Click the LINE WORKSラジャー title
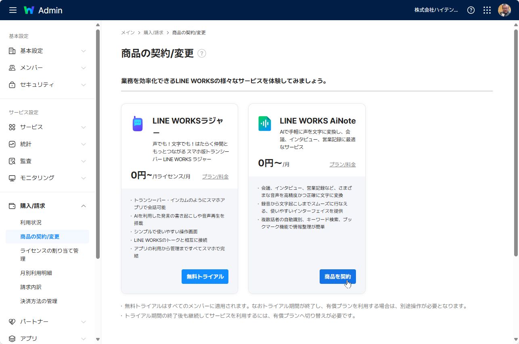This screenshot has height=344, width=519. click(188, 127)
